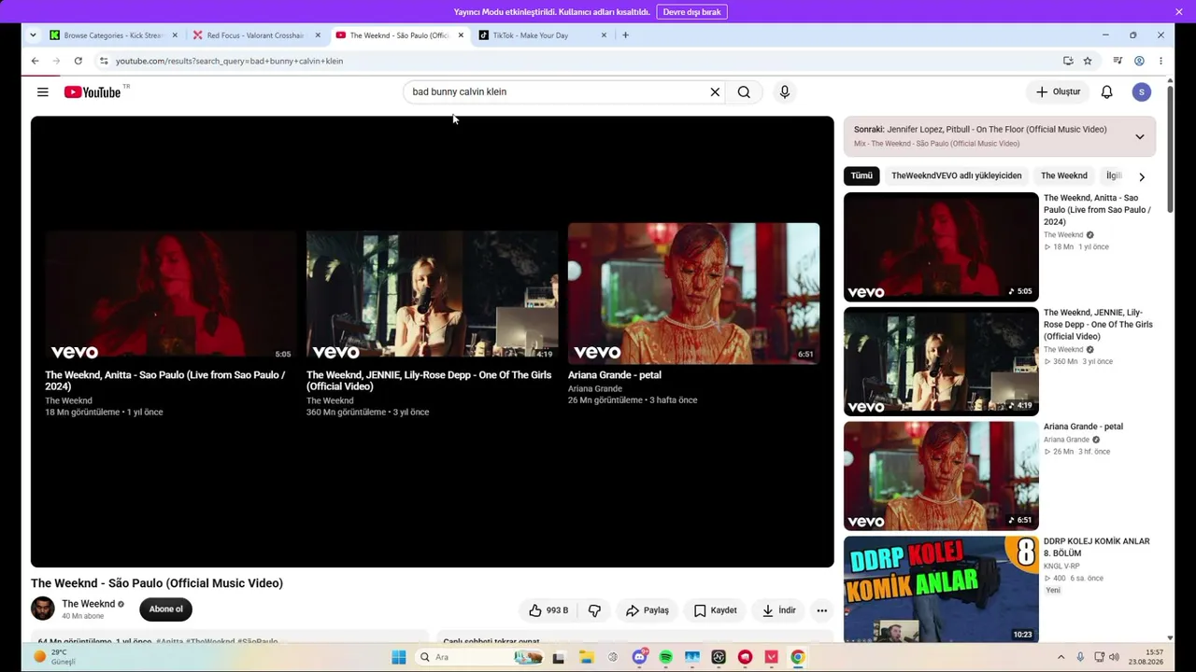Click Devre dışı bırak in the banner
Screen dimensions: 1196x672
(691, 12)
